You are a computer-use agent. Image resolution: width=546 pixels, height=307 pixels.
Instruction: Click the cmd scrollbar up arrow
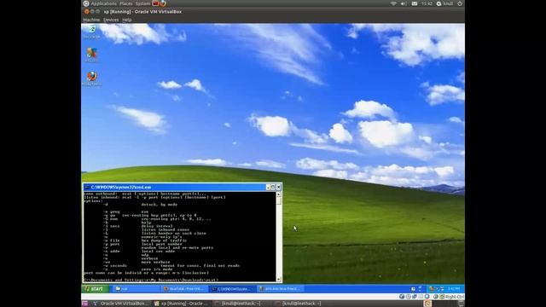[x=279, y=194]
